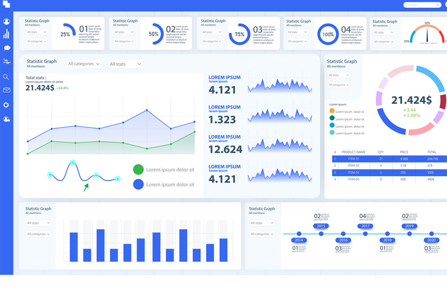Click the green arrow under the wavy line chart
This screenshot has width=447, height=296.
[x=86, y=187]
